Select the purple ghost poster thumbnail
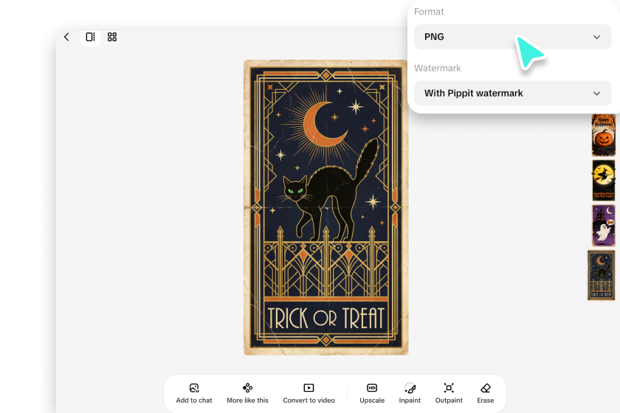The image size is (620, 413). (603, 226)
